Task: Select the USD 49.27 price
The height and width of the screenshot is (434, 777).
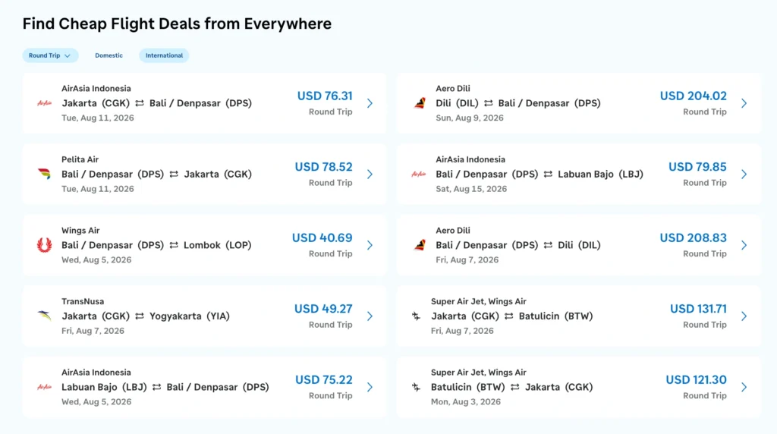Action: tap(323, 309)
